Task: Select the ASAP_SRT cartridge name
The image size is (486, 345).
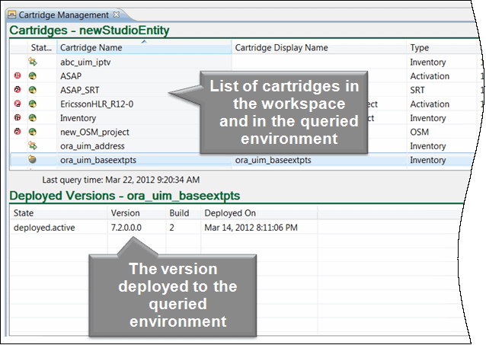Action: (x=80, y=90)
